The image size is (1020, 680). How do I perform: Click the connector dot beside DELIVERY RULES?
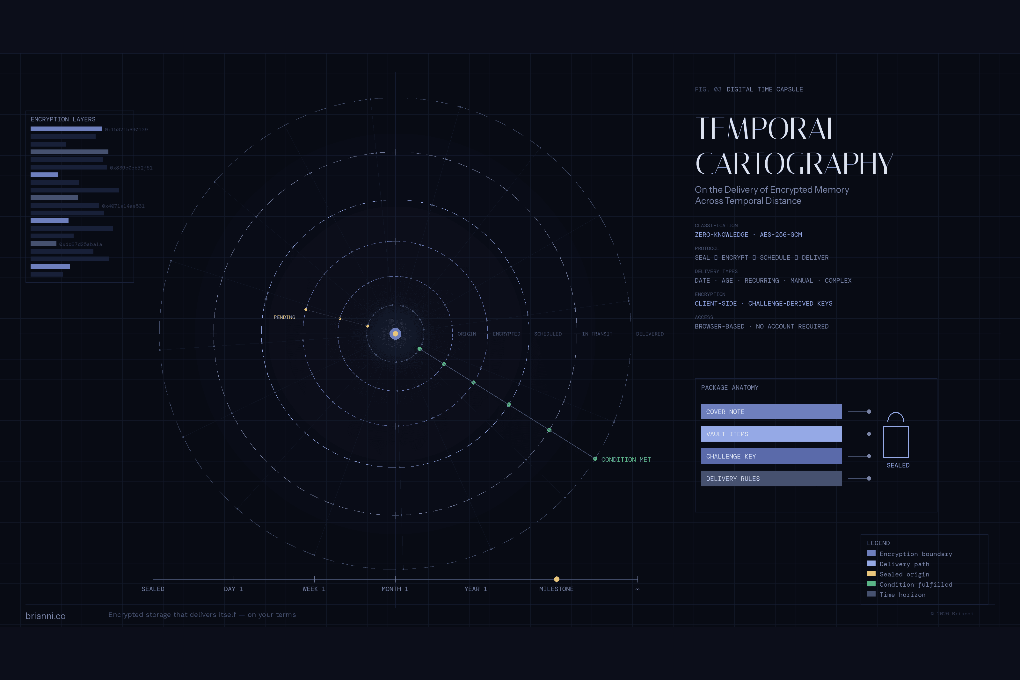(869, 478)
